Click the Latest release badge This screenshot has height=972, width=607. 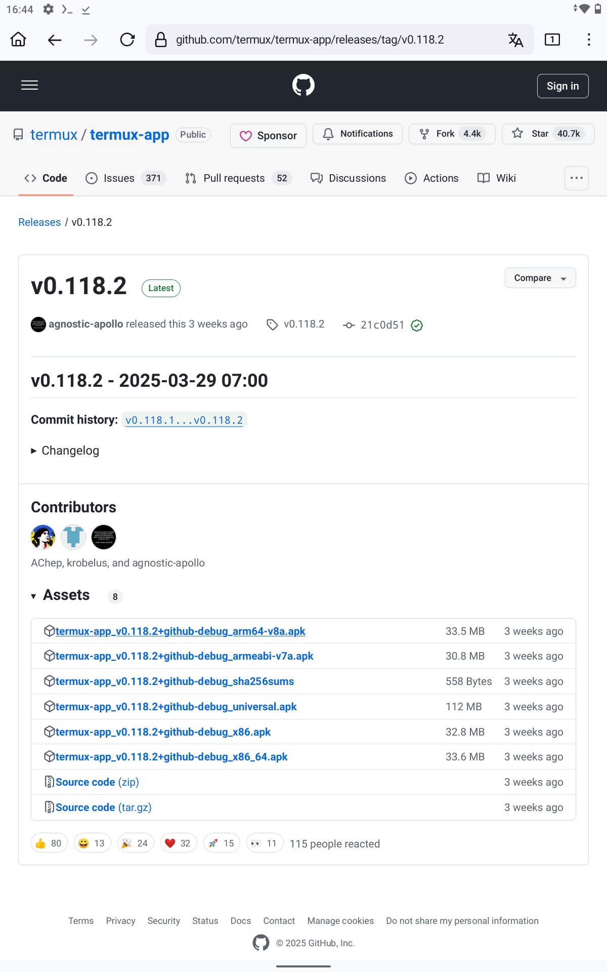pyautogui.click(x=161, y=288)
